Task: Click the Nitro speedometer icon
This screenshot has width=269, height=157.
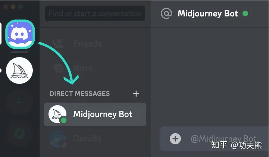Action: tap(58, 69)
